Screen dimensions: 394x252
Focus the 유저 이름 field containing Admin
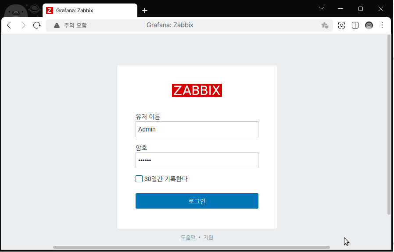click(197, 129)
